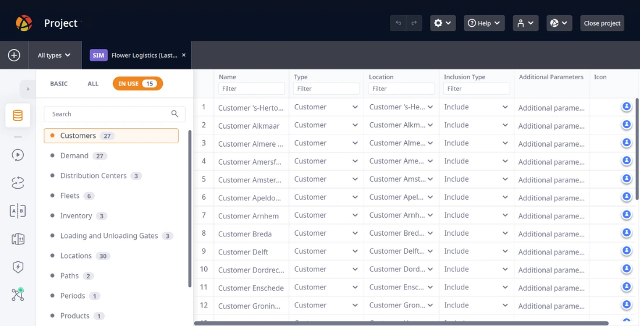Open the application logo dropdown menu
The width and height of the screenshot is (640, 326).
(x=559, y=23)
